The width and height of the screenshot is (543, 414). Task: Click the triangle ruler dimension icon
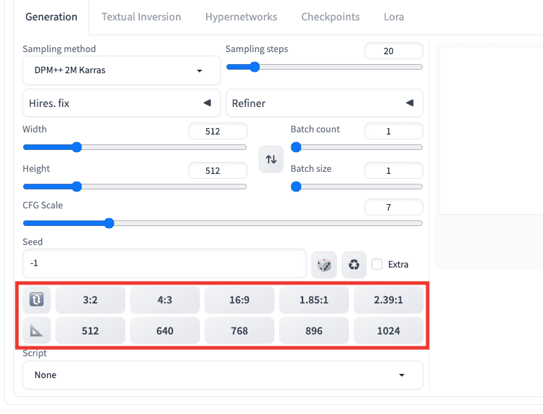coord(37,330)
